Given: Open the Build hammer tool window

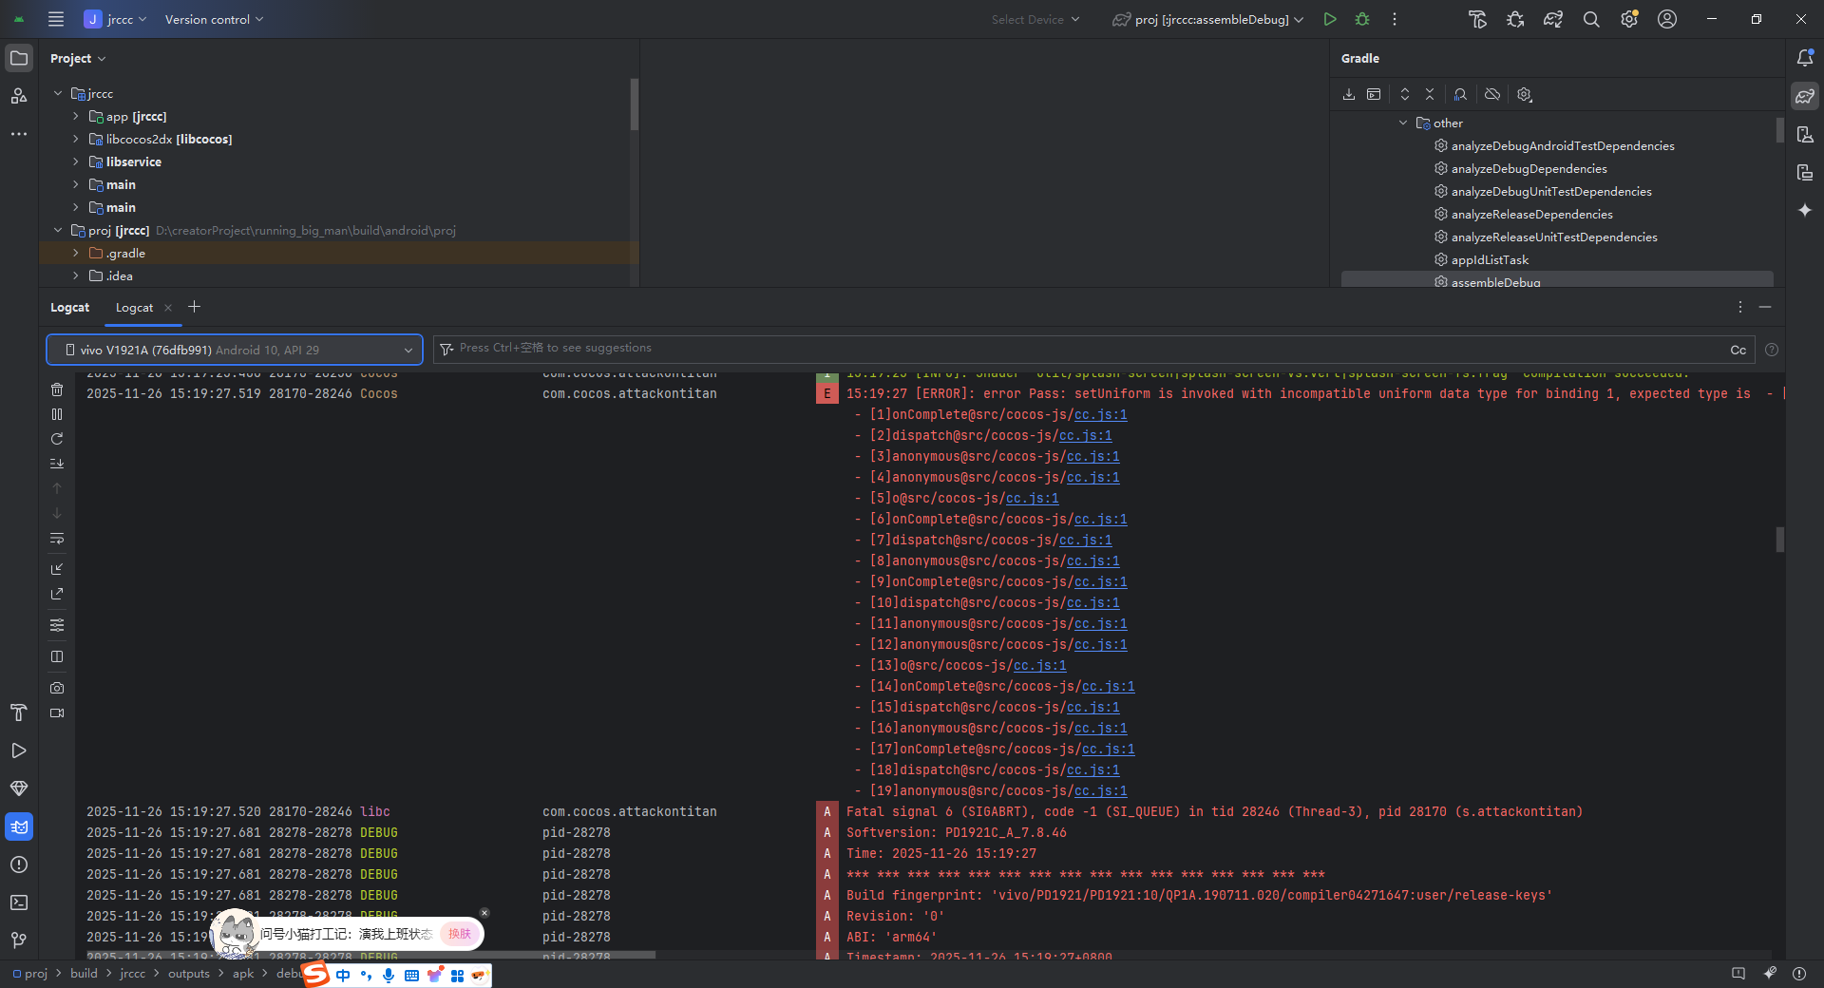Looking at the screenshot, I should click(19, 712).
